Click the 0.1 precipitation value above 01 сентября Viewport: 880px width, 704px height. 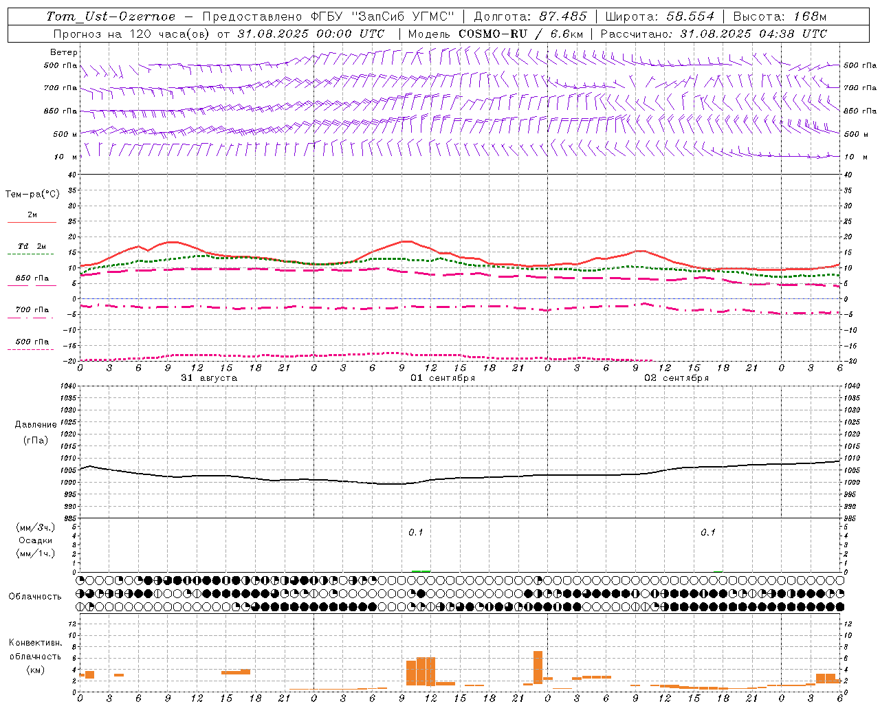tap(416, 532)
